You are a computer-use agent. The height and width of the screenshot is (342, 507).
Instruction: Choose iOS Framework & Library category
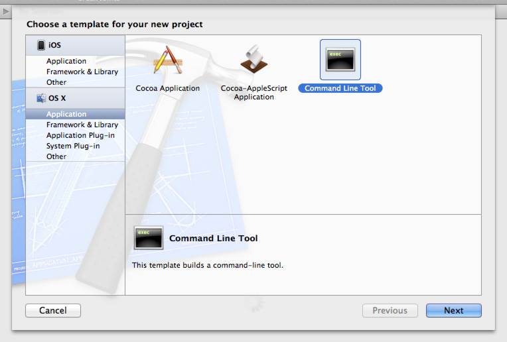click(82, 72)
